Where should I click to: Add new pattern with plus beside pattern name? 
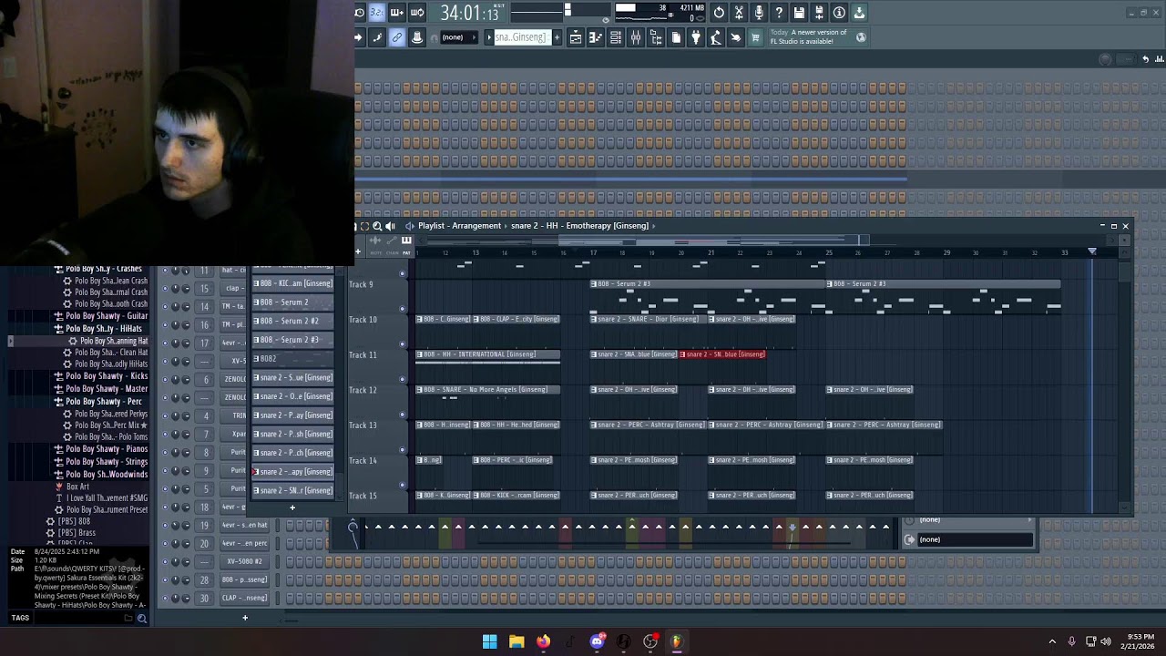557,37
